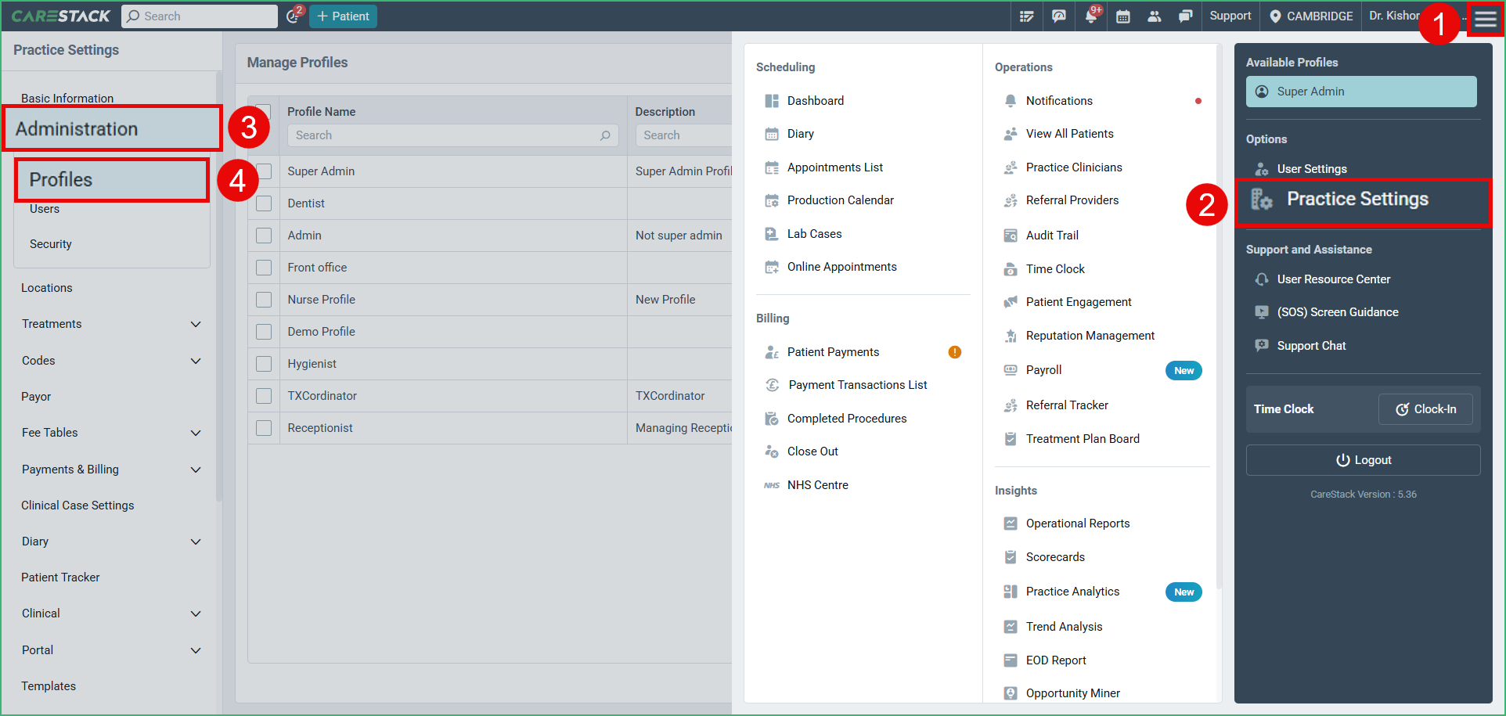Click the User Resource Center headset icon
The height and width of the screenshot is (716, 1506).
[x=1262, y=279]
